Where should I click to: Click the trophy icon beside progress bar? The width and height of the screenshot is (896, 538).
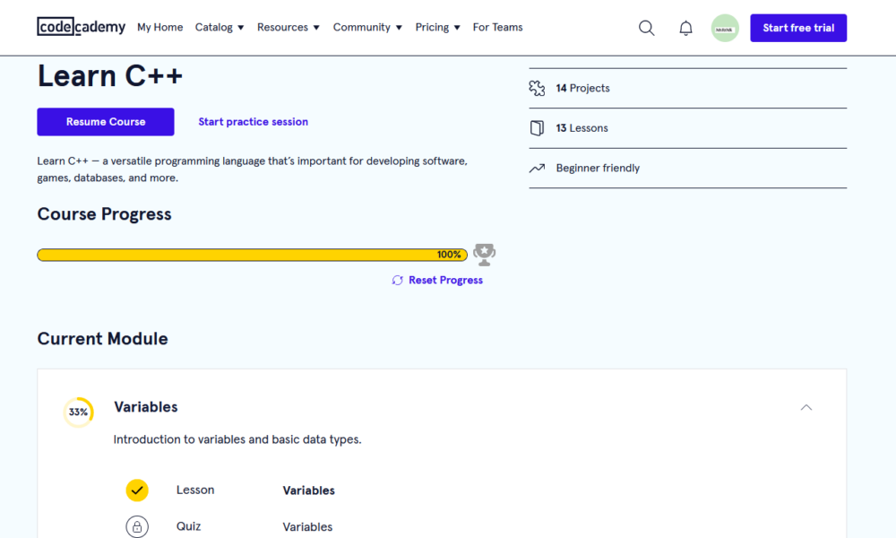point(484,255)
